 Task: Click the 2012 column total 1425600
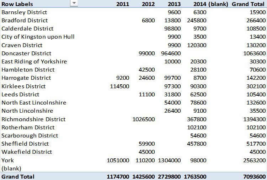pos(144,176)
